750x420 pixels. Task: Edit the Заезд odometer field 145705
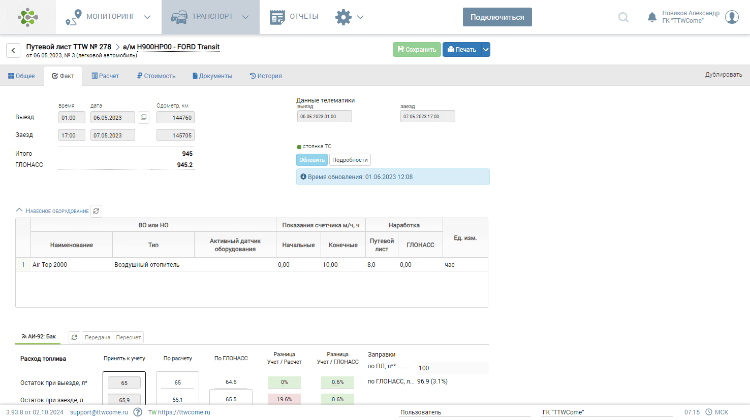coord(175,135)
